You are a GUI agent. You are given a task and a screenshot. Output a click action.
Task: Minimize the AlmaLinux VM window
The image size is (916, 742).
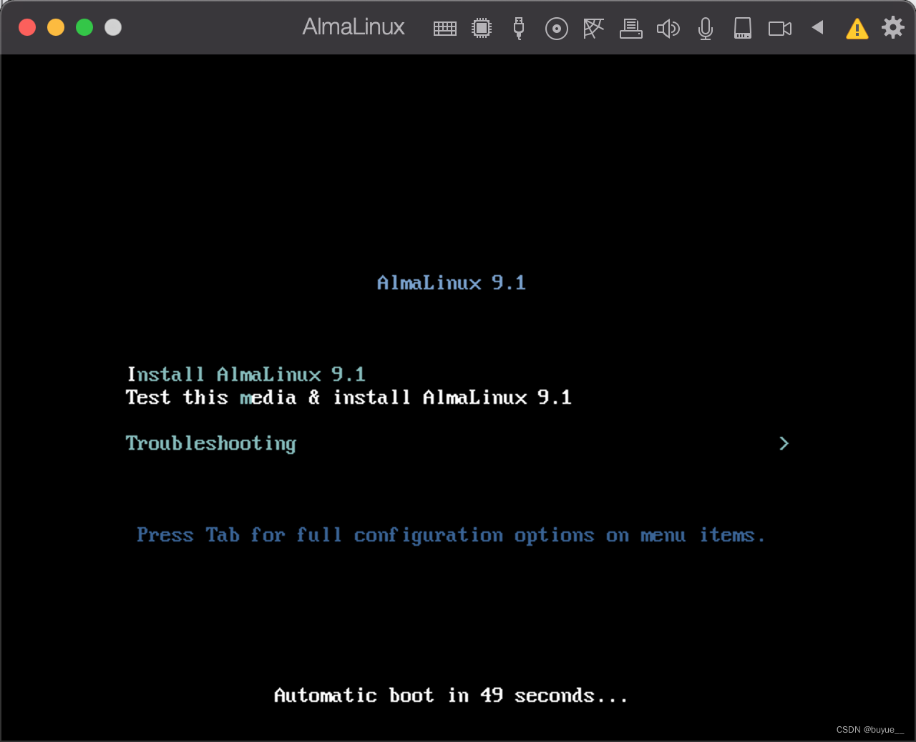(x=56, y=27)
